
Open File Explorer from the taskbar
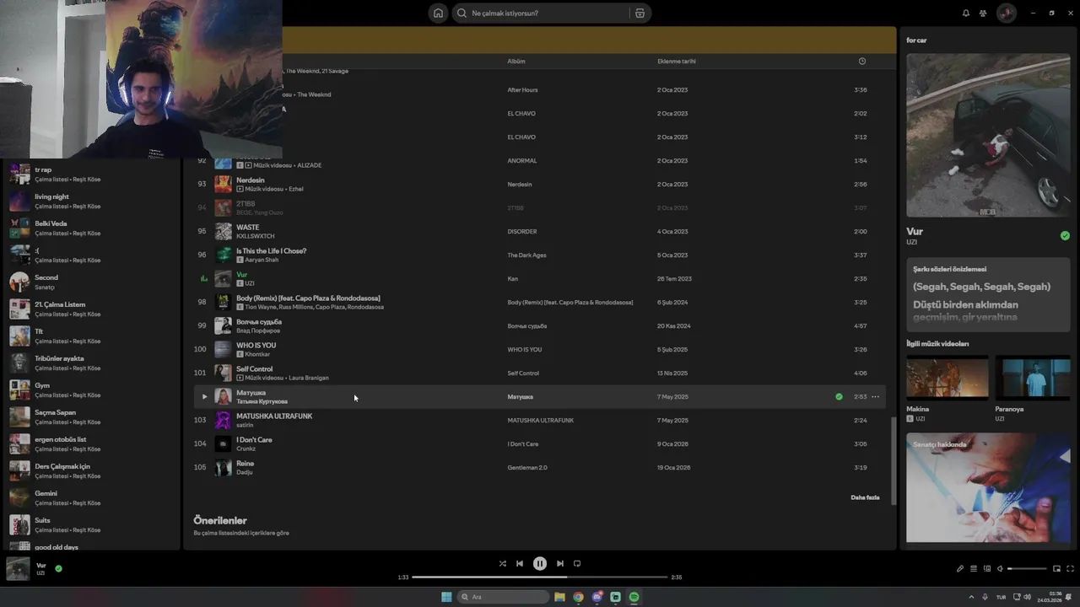[559, 597]
